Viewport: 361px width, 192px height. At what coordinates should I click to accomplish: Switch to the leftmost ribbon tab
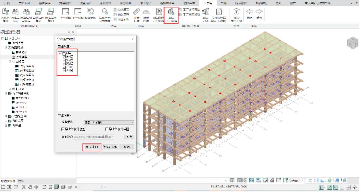tap(7, 3)
